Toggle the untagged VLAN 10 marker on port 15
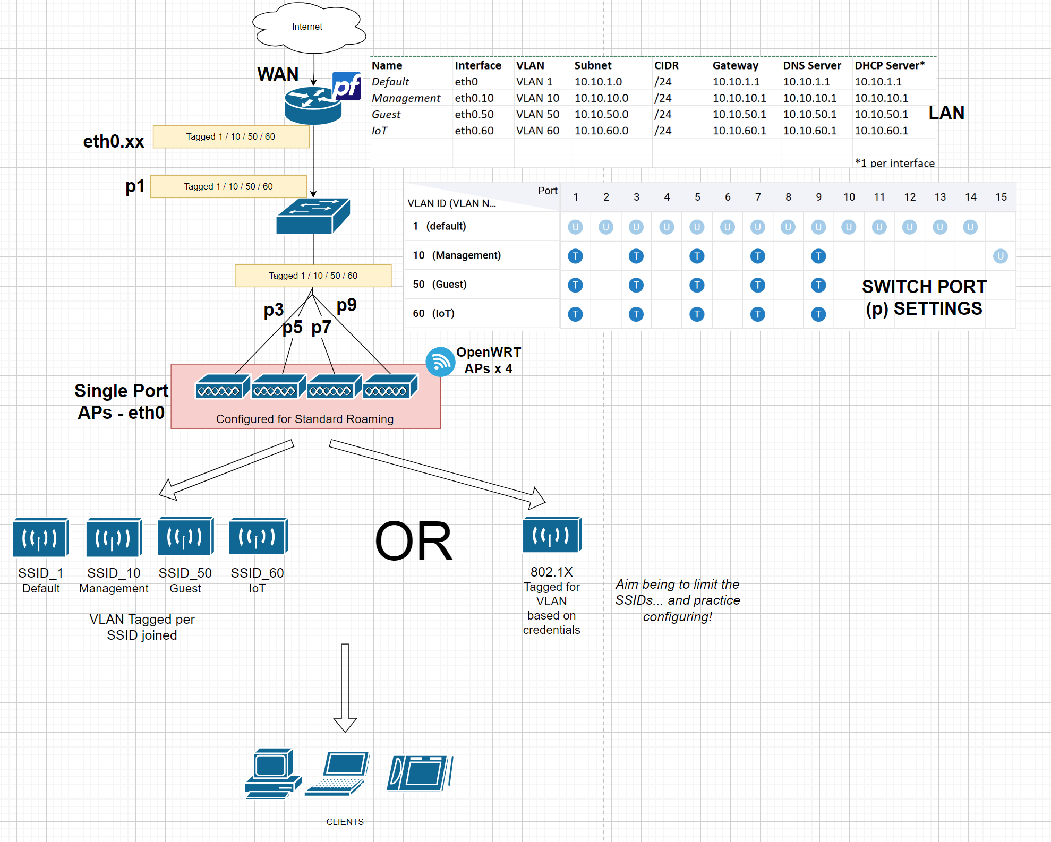Viewport: 1051px width, 842px height. coord(1001,256)
